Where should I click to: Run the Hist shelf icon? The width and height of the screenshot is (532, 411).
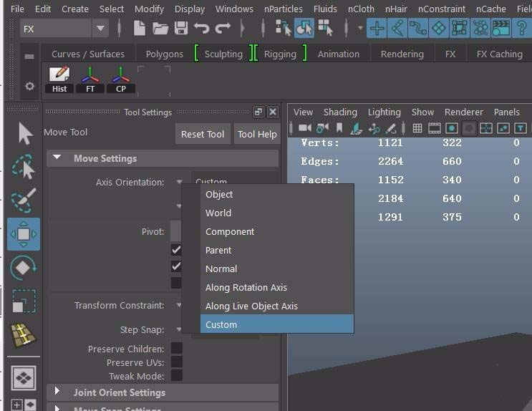click(x=59, y=79)
